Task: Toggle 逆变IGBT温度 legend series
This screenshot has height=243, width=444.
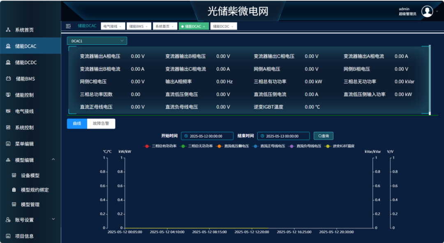Action: [340, 146]
